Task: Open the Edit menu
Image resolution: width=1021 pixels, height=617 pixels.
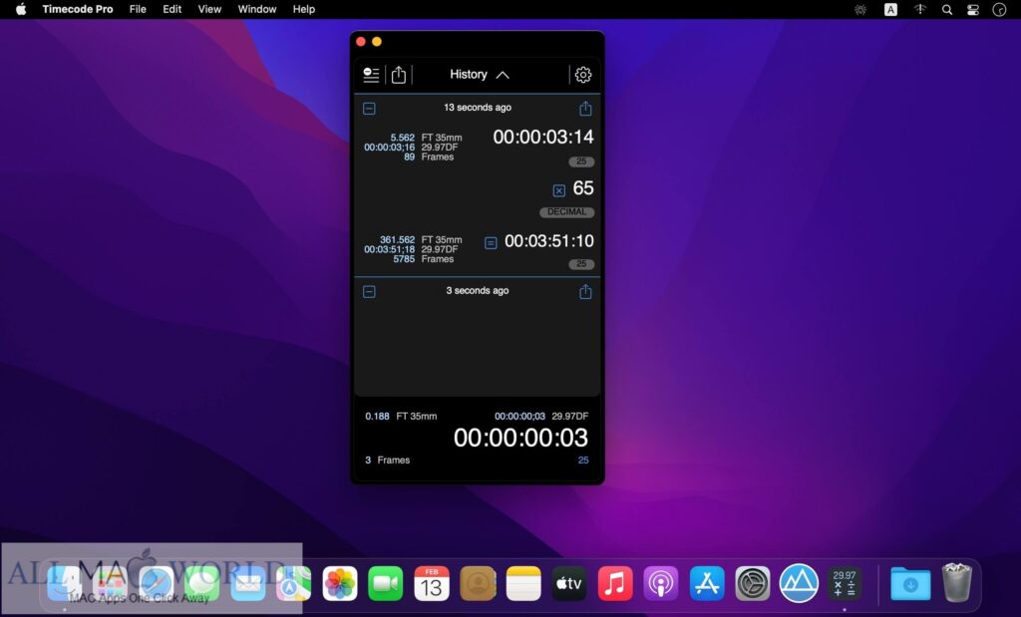Action: pyautogui.click(x=171, y=9)
